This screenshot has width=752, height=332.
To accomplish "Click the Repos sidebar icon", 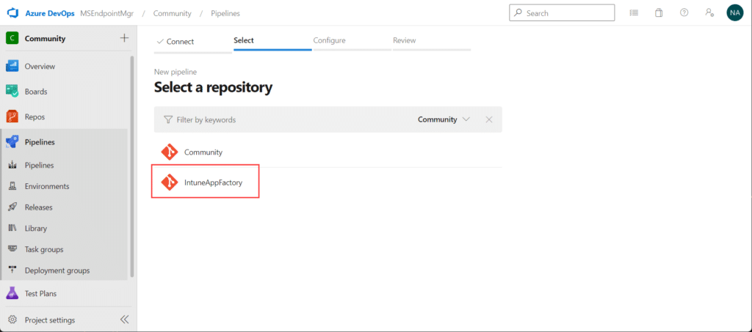I will [12, 117].
